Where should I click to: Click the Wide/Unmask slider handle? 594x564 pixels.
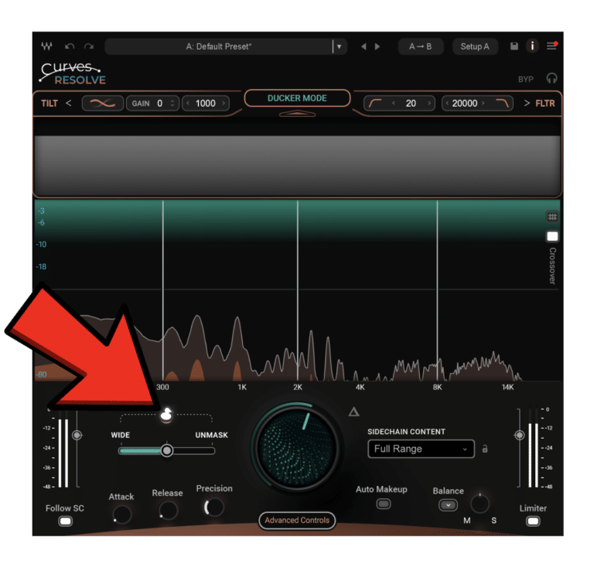pyautogui.click(x=167, y=450)
